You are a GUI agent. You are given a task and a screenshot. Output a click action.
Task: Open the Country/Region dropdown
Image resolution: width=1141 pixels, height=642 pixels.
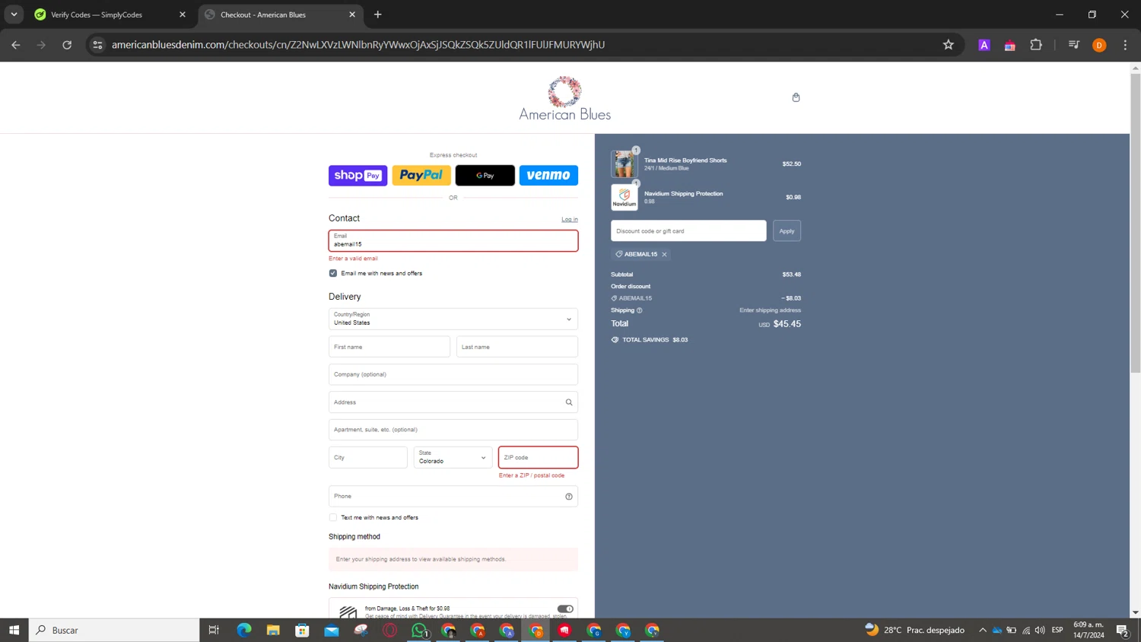[453, 319]
